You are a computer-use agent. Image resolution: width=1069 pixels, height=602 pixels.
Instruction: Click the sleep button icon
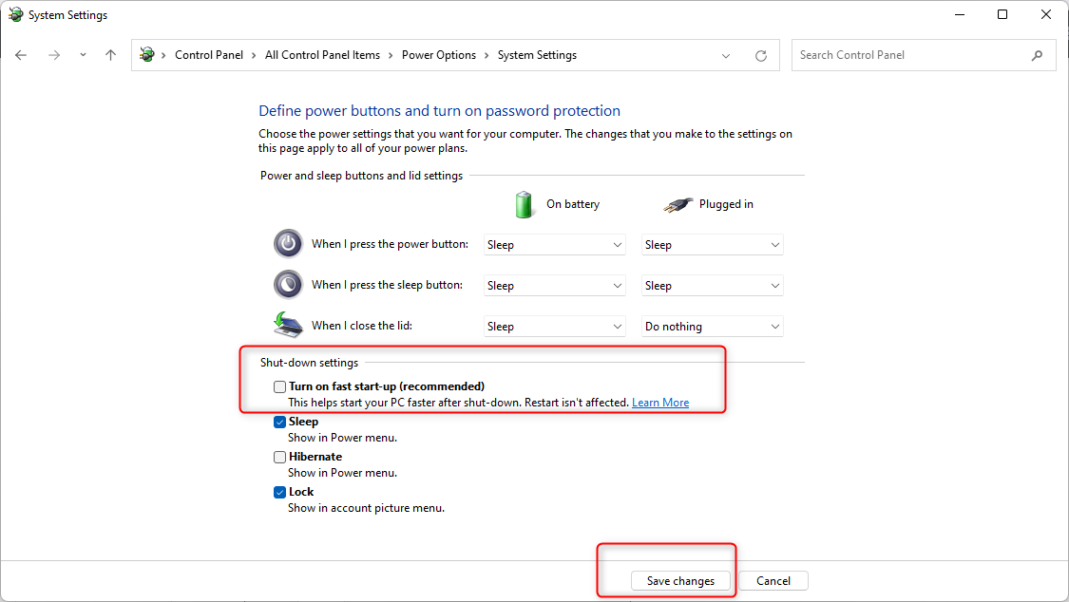pyautogui.click(x=288, y=284)
